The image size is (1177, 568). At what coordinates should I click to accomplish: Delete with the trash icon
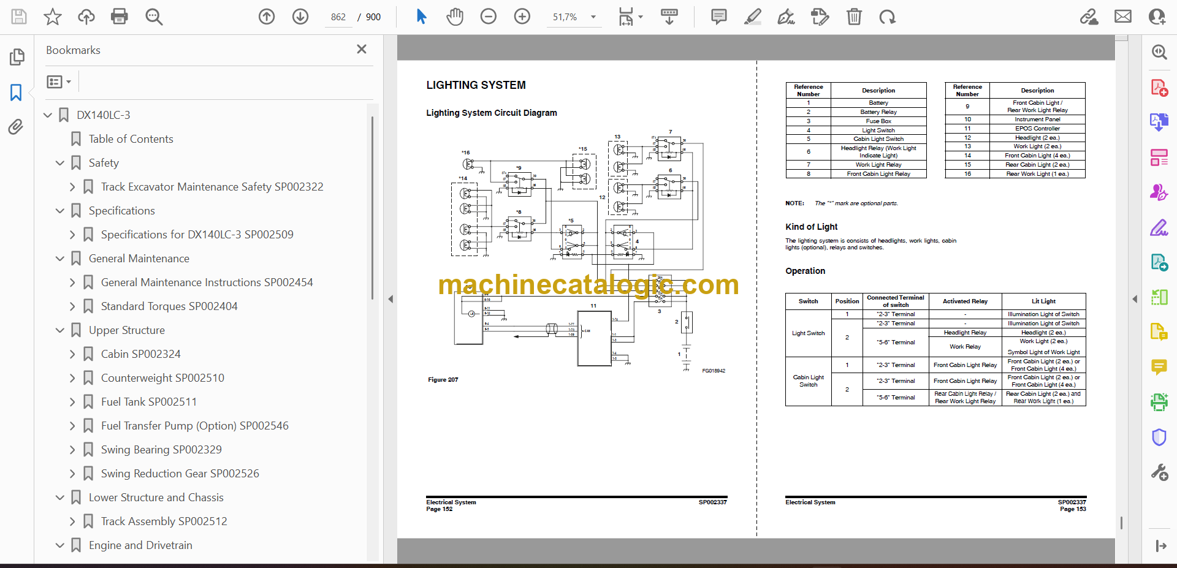854,17
